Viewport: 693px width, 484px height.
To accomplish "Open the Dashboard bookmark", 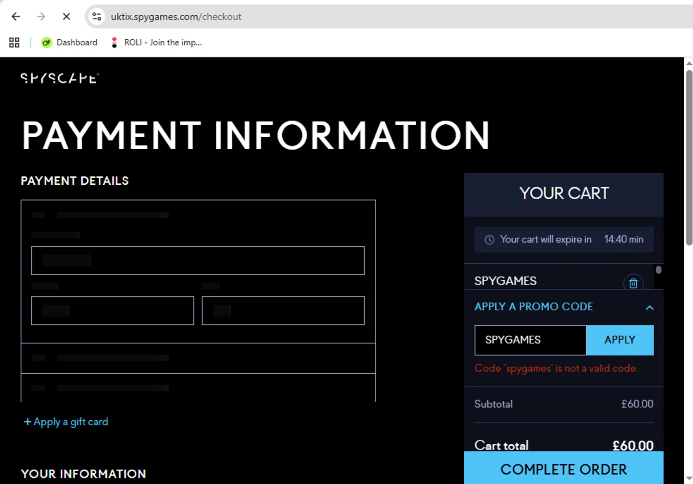I will pyautogui.click(x=70, y=42).
